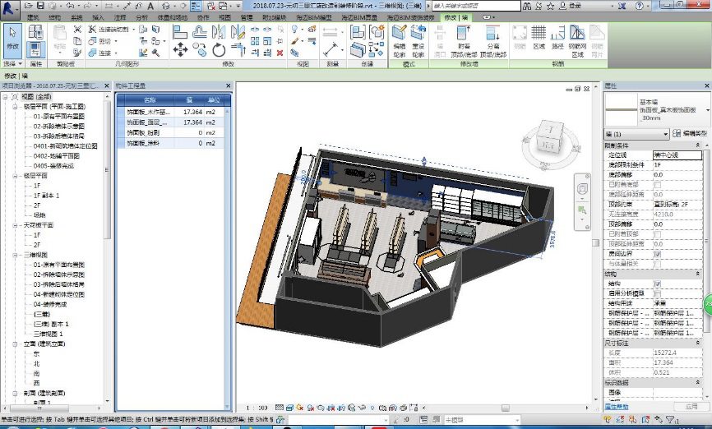Image resolution: width=712 pixels, height=429 pixels.
Task: Select the Move tool (four-arrow icon)
Action: click(x=180, y=49)
